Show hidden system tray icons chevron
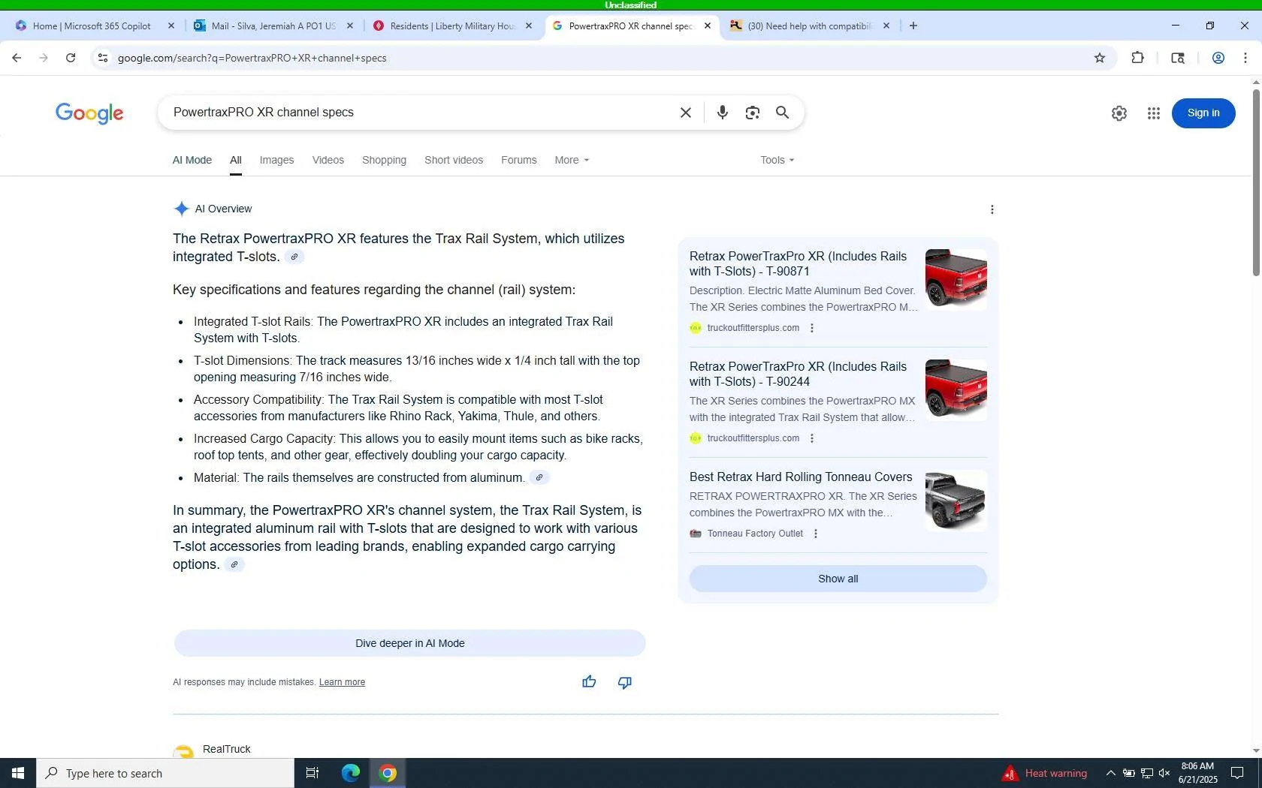 click(x=1110, y=773)
